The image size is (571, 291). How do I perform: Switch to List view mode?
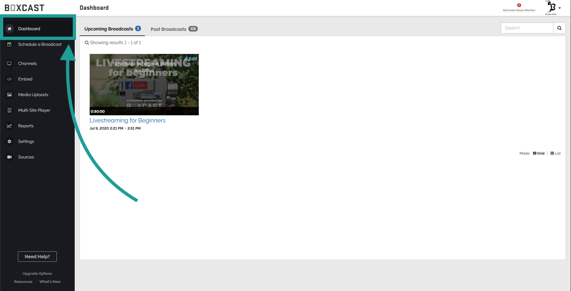coord(555,153)
